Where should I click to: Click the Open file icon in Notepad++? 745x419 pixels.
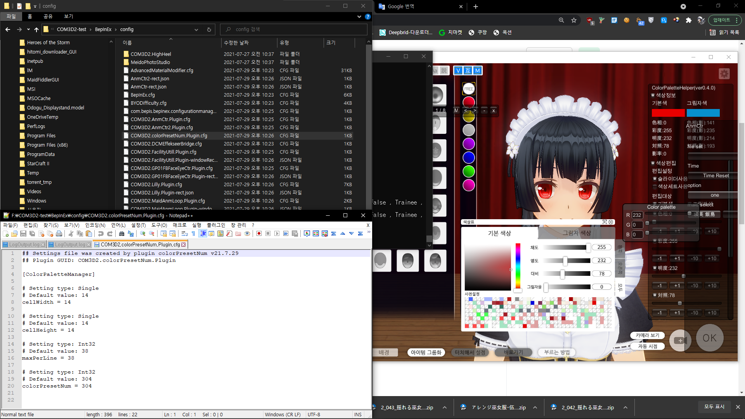pyautogui.click(x=14, y=234)
